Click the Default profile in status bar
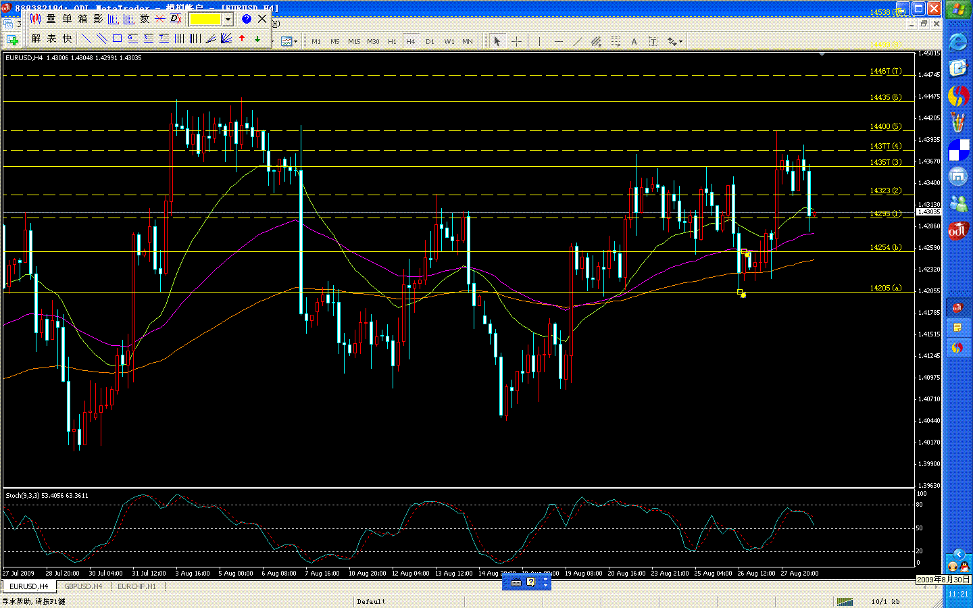This screenshot has width=973, height=608. pyautogui.click(x=371, y=601)
